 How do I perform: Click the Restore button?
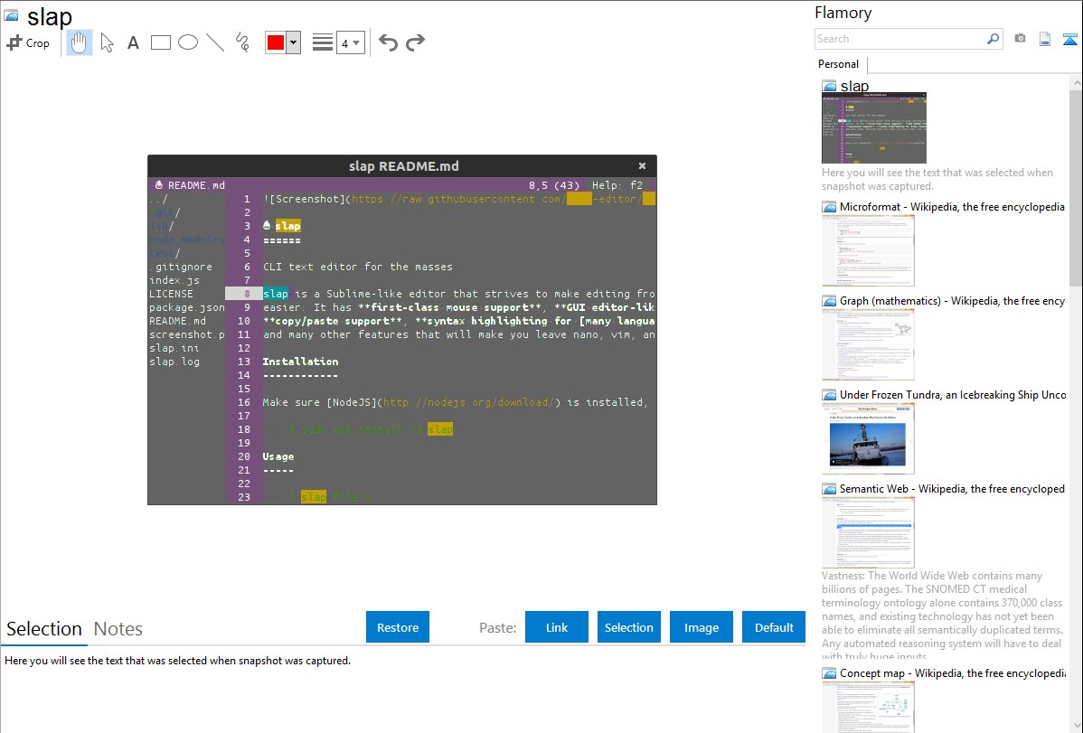click(x=398, y=627)
